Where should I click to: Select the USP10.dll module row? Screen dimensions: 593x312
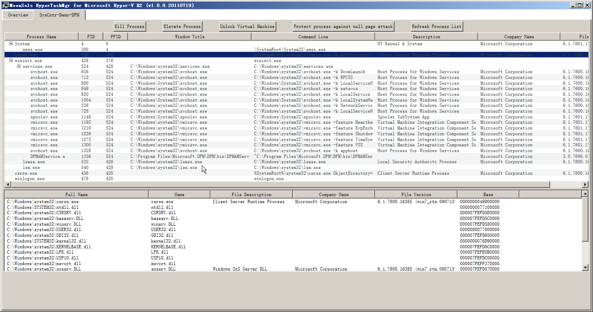click(293, 258)
